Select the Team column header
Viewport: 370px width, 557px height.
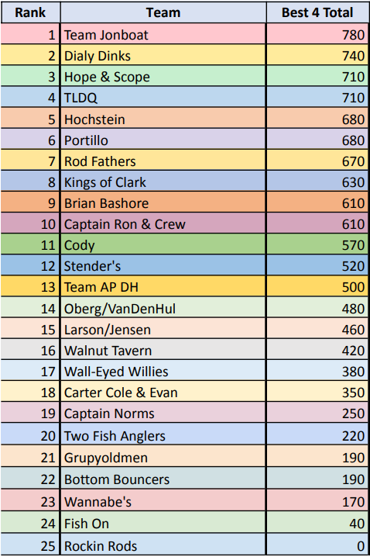tap(163, 12)
